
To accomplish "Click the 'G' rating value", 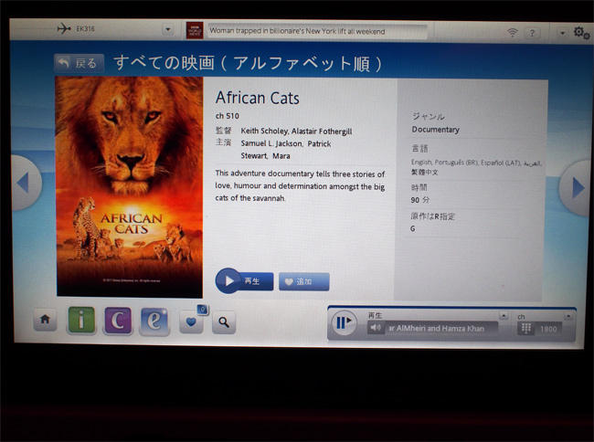I will pos(412,228).
